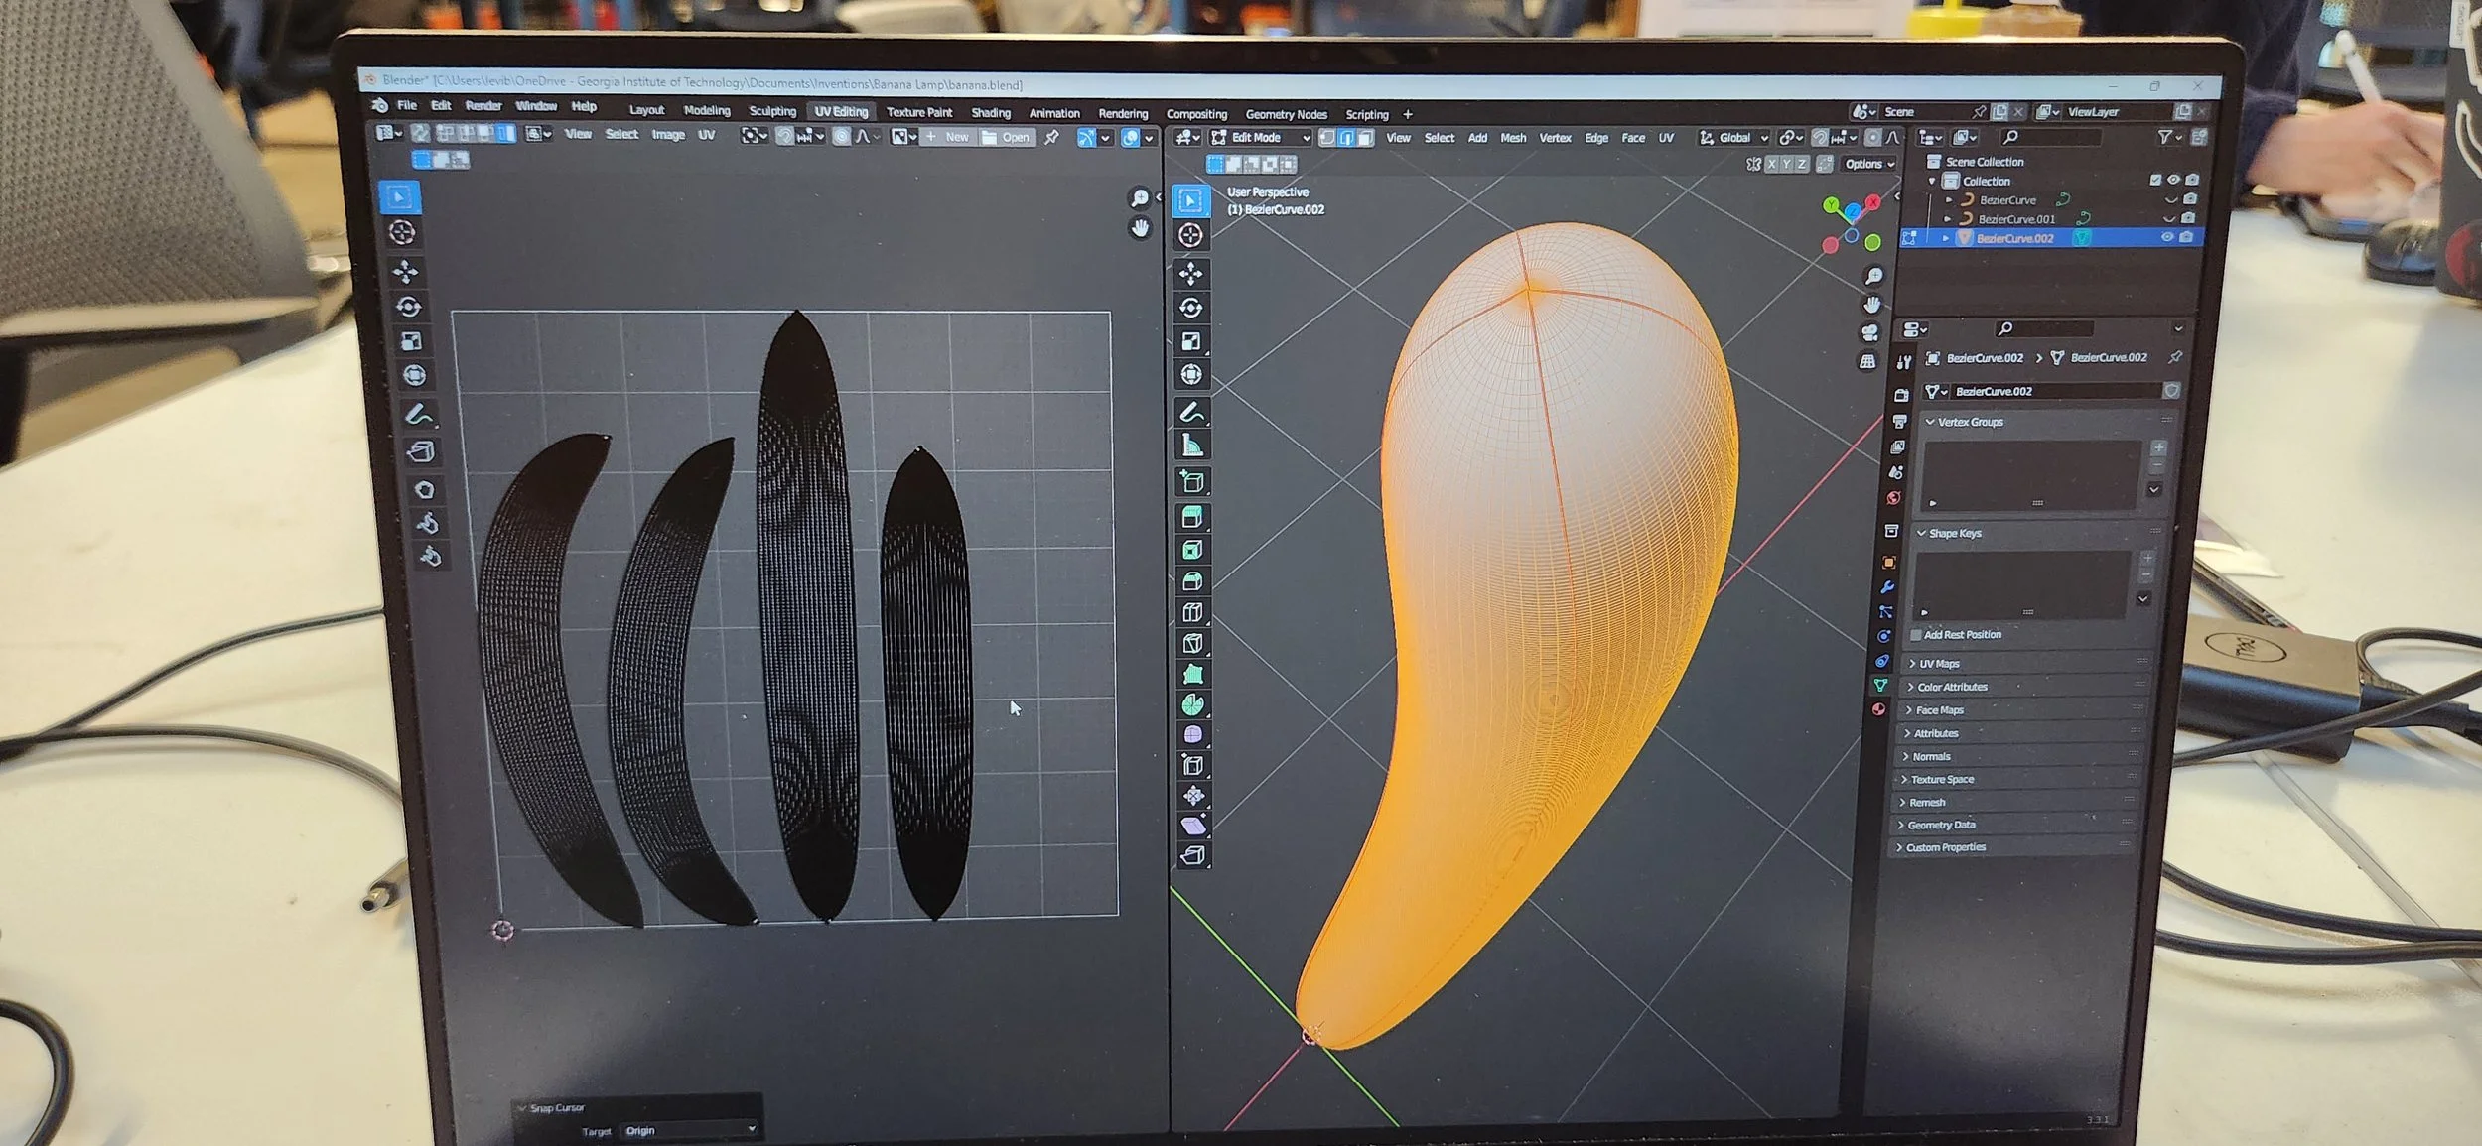Image resolution: width=2482 pixels, height=1146 pixels.
Task: Select the Extrude Region tool
Action: 1192,516
